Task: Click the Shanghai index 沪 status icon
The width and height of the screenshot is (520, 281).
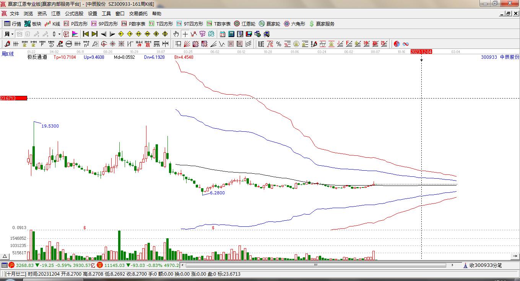Action: tap(11, 265)
